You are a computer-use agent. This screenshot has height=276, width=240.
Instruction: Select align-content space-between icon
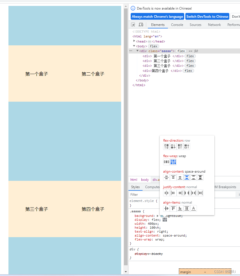click(x=194, y=177)
